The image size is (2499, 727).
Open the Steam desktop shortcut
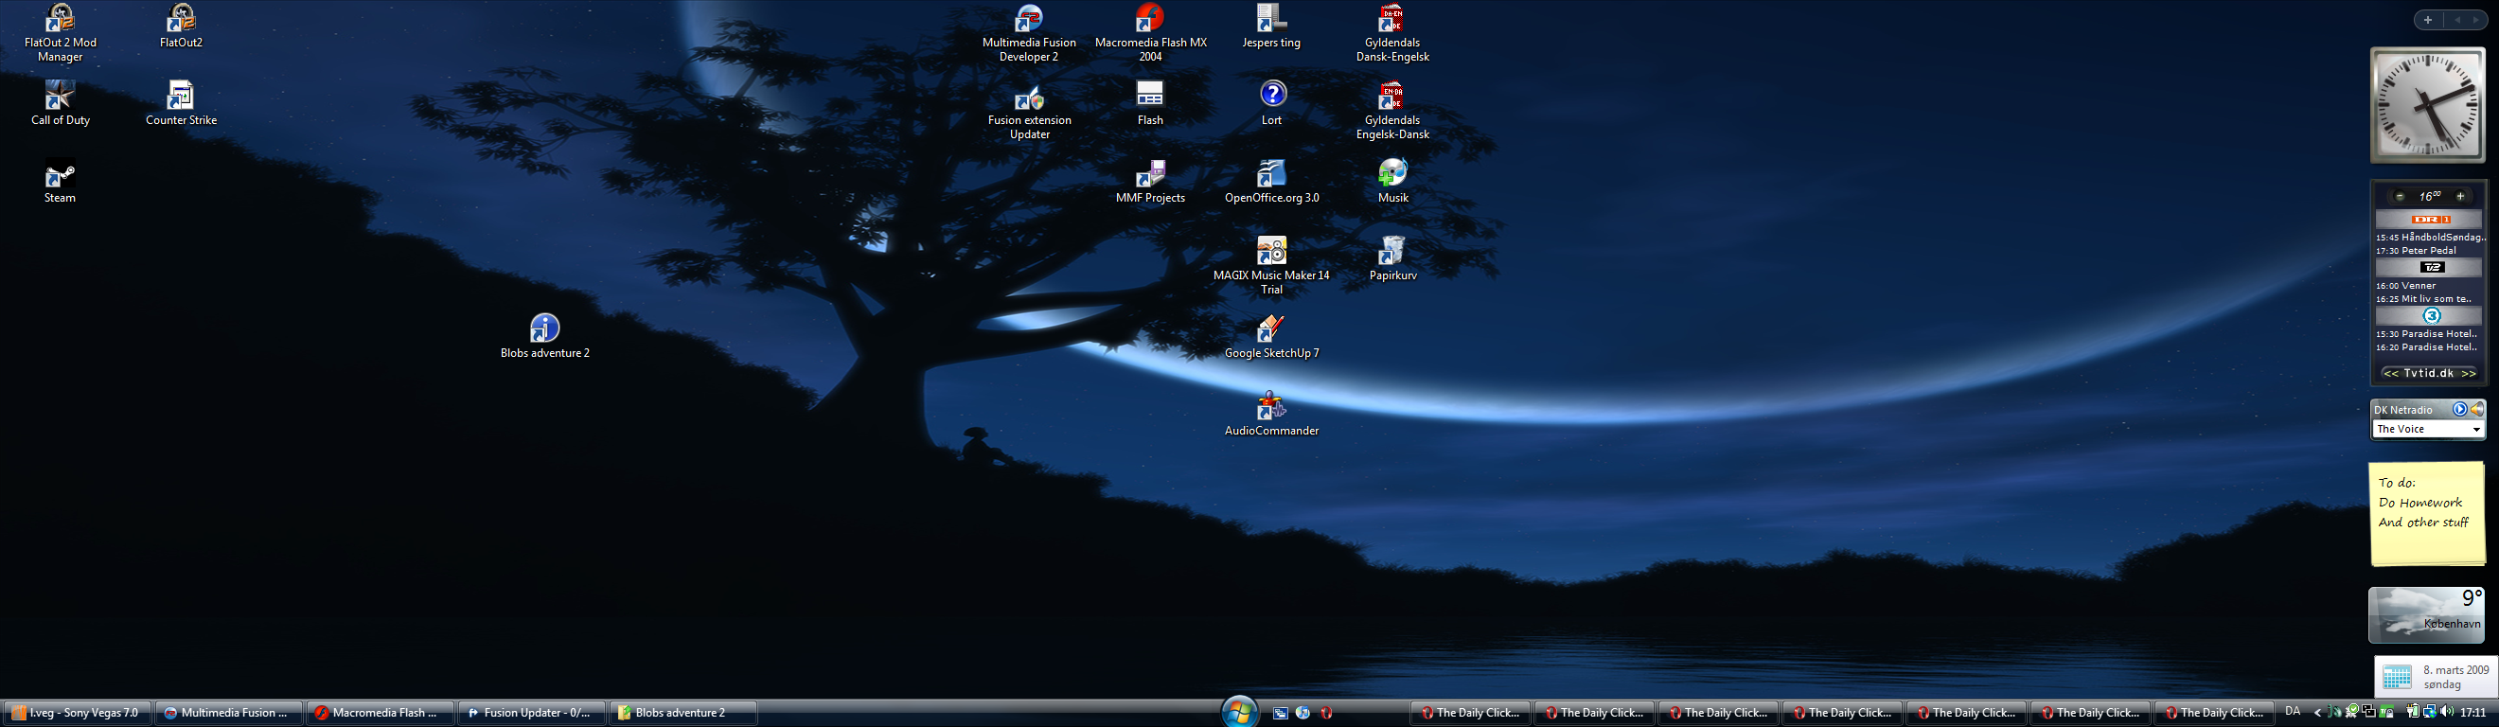tap(60, 177)
